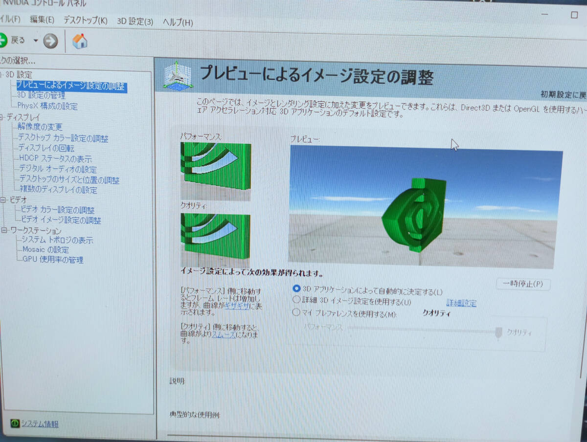Open デジタル オーディオの設定 item

tap(58, 170)
